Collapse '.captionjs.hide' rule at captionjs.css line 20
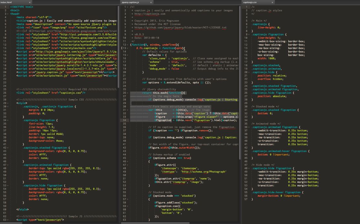Image resolution: width=360 pixels, height=224 pixels. tap(249, 72)
